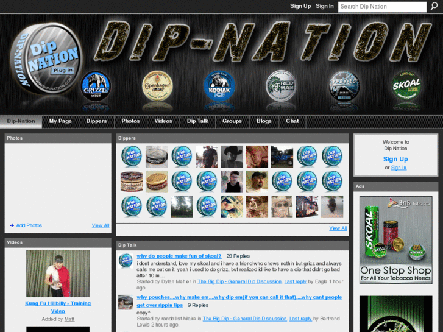
Task: Open the Videos tab
Action: [x=163, y=121]
